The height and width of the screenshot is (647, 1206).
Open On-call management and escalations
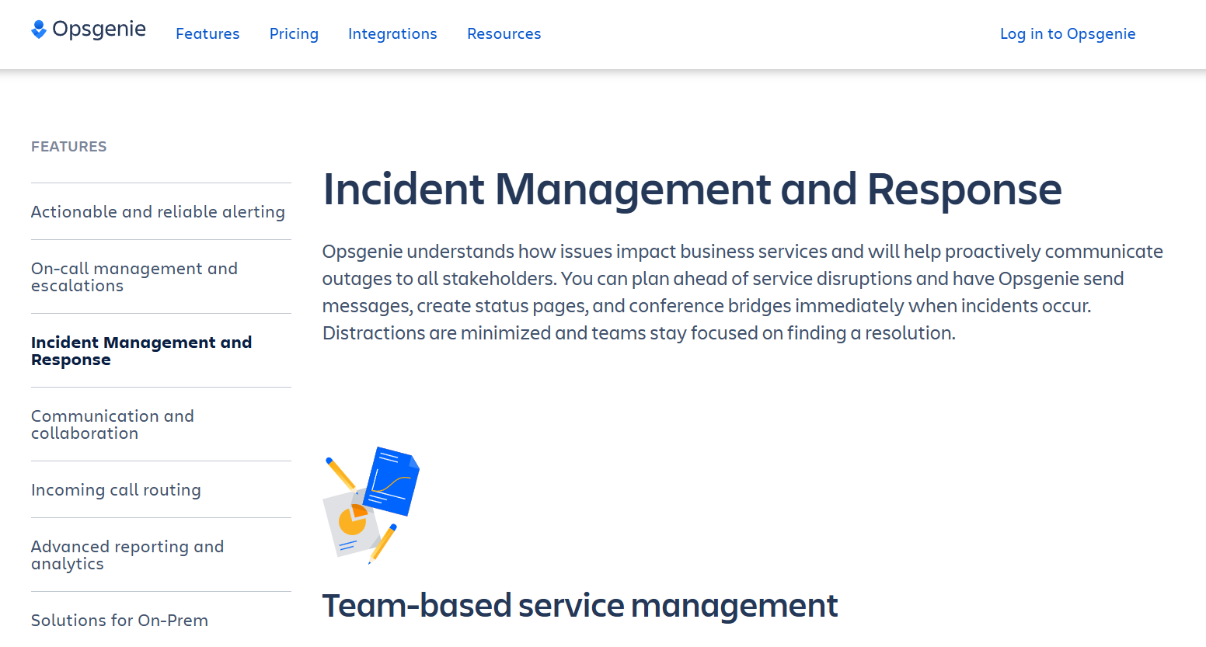(x=134, y=277)
